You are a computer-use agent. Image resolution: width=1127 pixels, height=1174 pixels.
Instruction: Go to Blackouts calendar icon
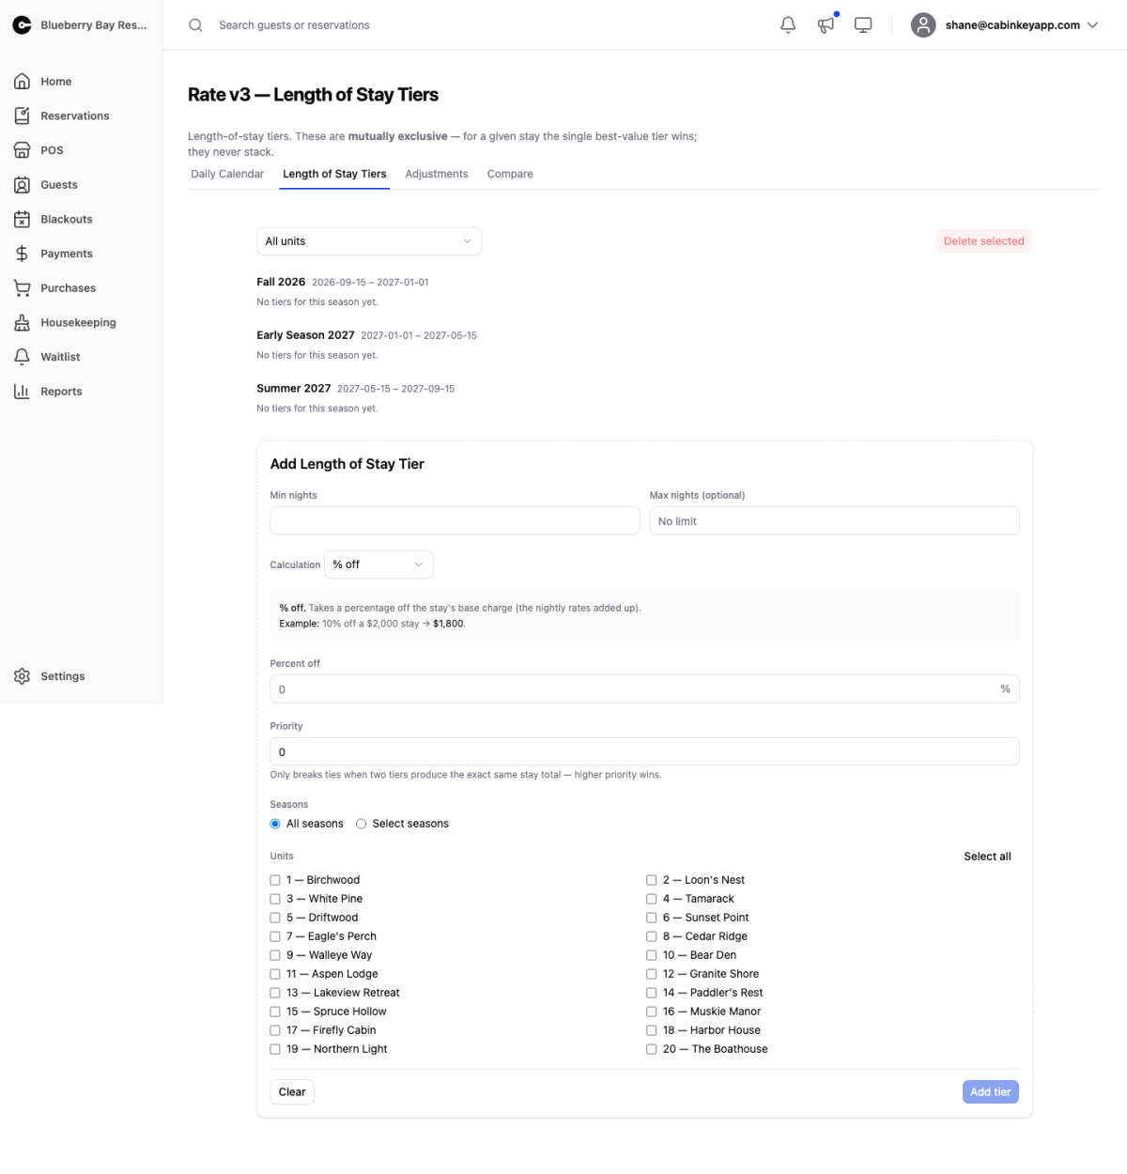coord(23,219)
